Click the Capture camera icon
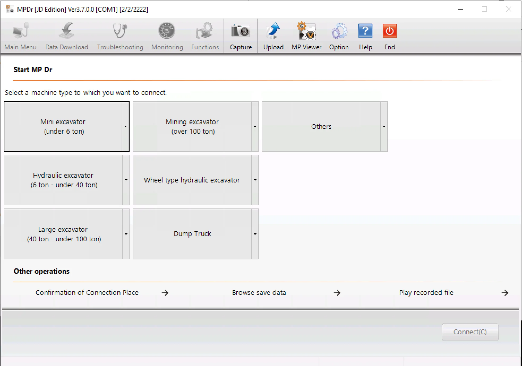The image size is (522, 366). pyautogui.click(x=241, y=31)
